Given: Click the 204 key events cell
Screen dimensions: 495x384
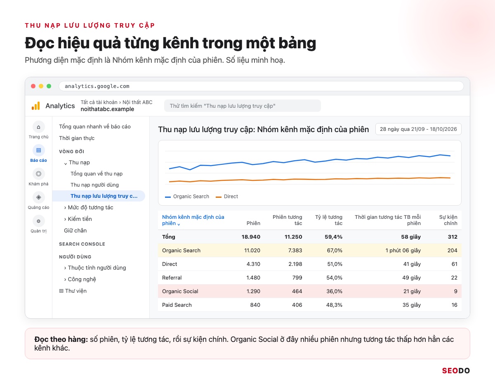Looking at the screenshot, I should click(453, 250).
